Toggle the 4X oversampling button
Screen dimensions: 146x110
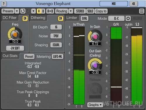pyautogui.click(x=133, y=4)
